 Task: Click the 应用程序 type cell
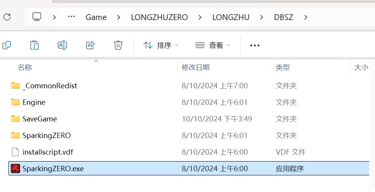point(290,169)
